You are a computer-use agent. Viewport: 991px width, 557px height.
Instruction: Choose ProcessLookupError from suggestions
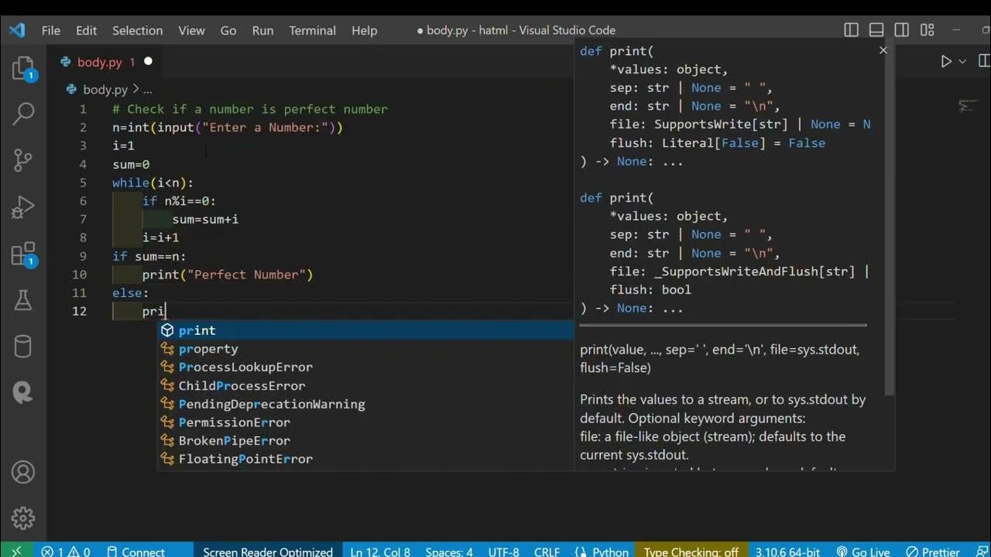365,367
